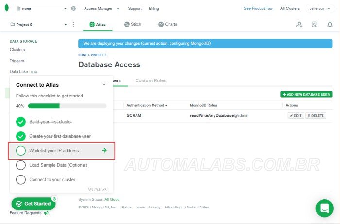Viewport: 340px width, 224px height.
Task: Click the NONE breadcrumb link
Action: coord(83,55)
